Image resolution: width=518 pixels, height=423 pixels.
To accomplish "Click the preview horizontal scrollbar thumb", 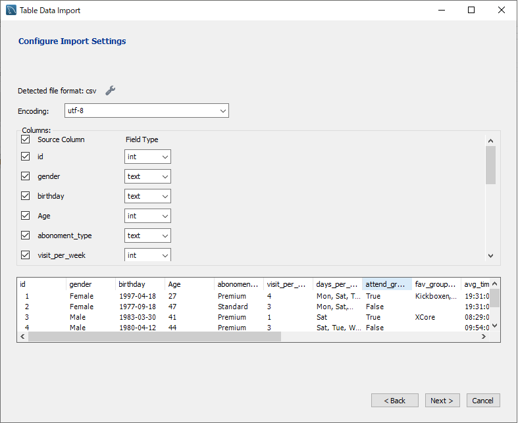I will tap(154, 336).
